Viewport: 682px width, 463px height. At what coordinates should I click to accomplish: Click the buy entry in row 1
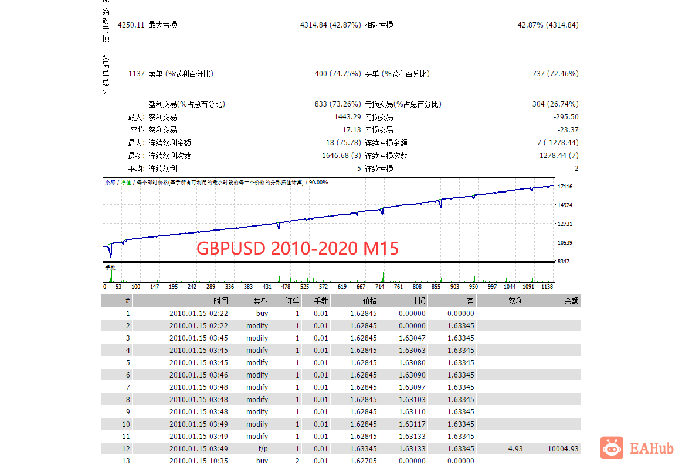262,314
